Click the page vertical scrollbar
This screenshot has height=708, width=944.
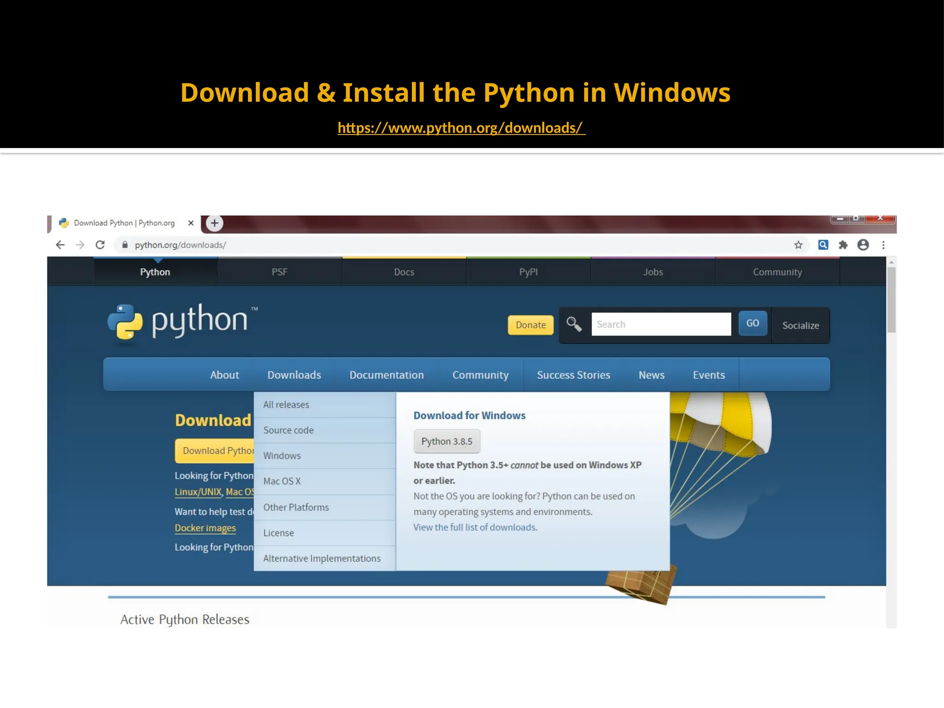891,300
